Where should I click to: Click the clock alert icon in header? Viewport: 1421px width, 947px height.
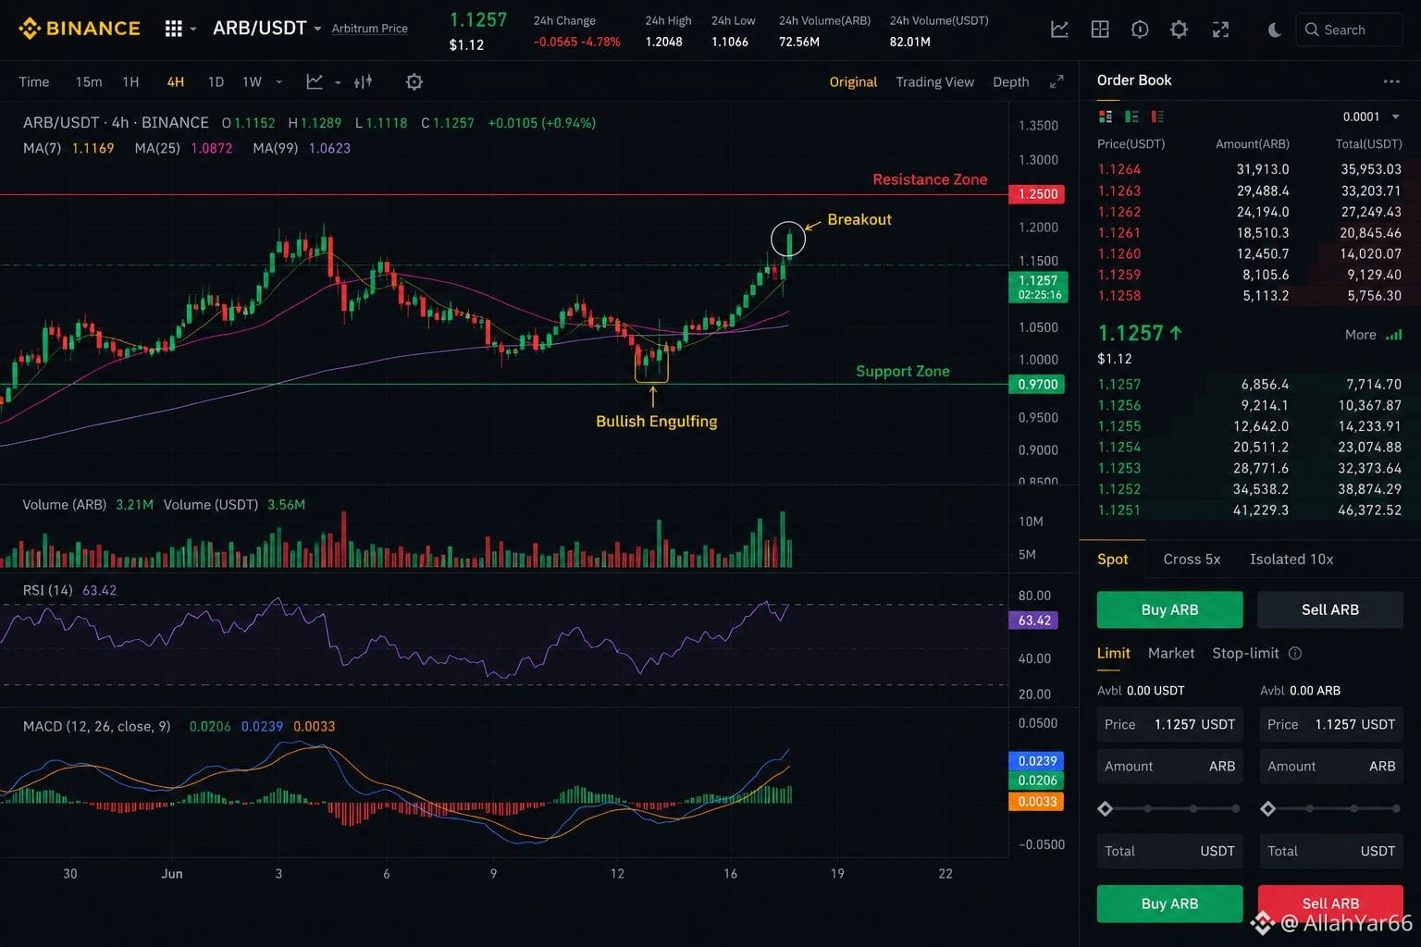pos(1140,30)
